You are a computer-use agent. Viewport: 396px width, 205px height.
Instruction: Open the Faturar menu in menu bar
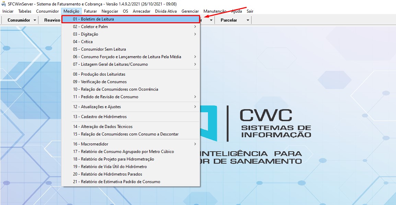pos(90,11)
